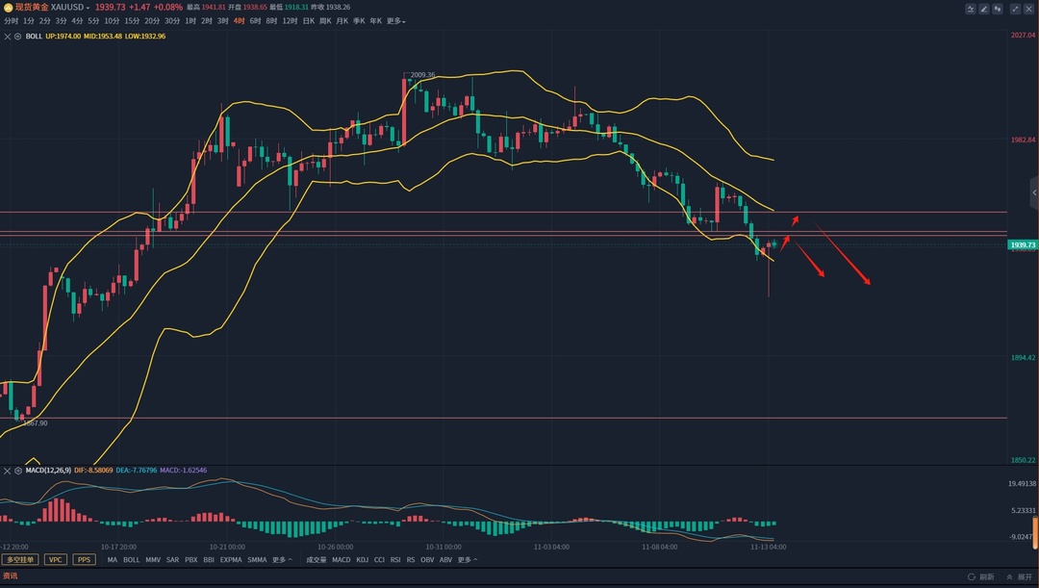Screen dimensions: 1039x588
Task: Select the KDJ sub-indicator
Action: [363, 560]
